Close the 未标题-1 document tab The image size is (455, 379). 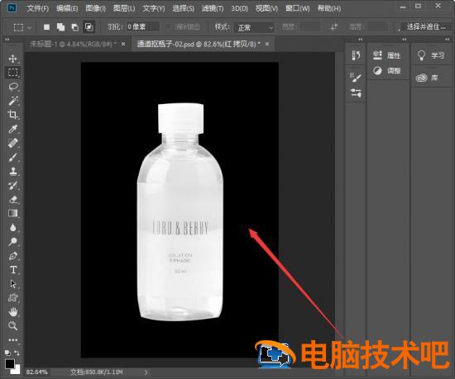pyautogui.click(x=123, y=44)
